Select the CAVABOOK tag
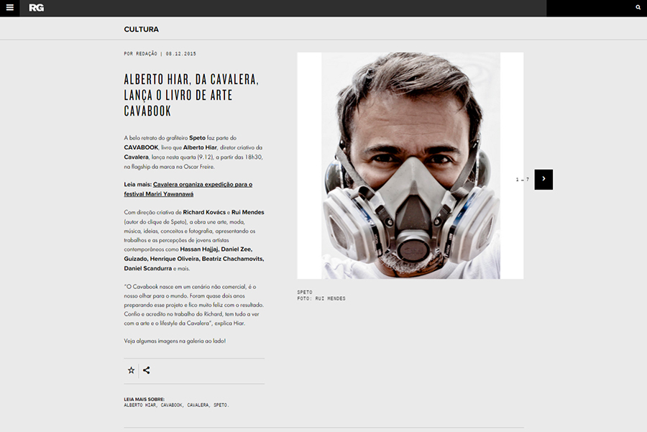Screen dimensions: 647x432 point(172,405)
